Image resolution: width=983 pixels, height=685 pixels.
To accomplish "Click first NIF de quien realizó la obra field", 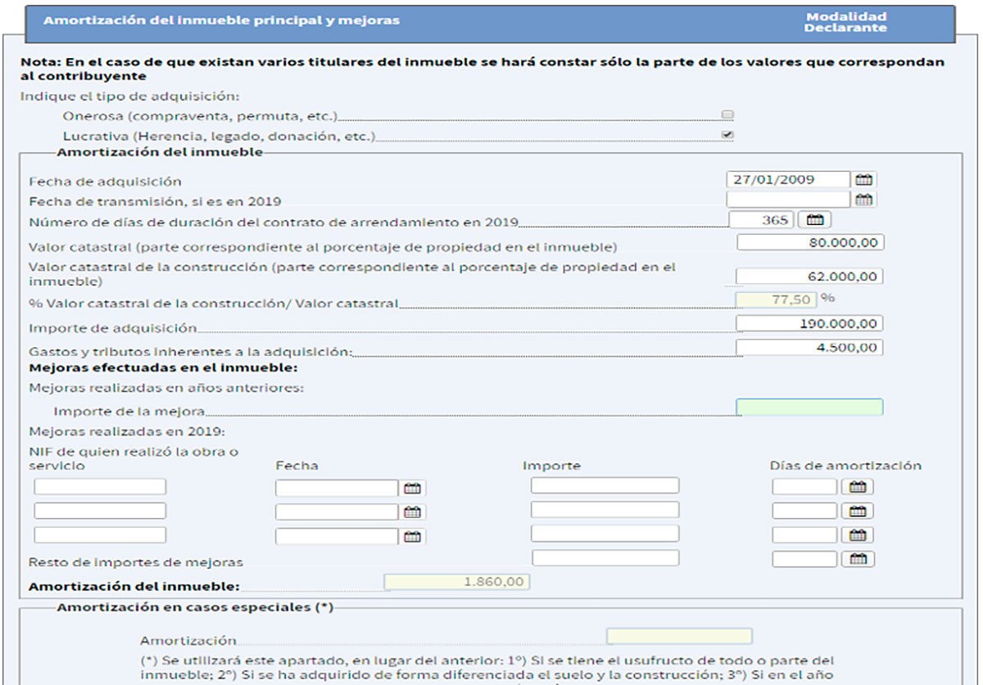I will click(100, 487).
